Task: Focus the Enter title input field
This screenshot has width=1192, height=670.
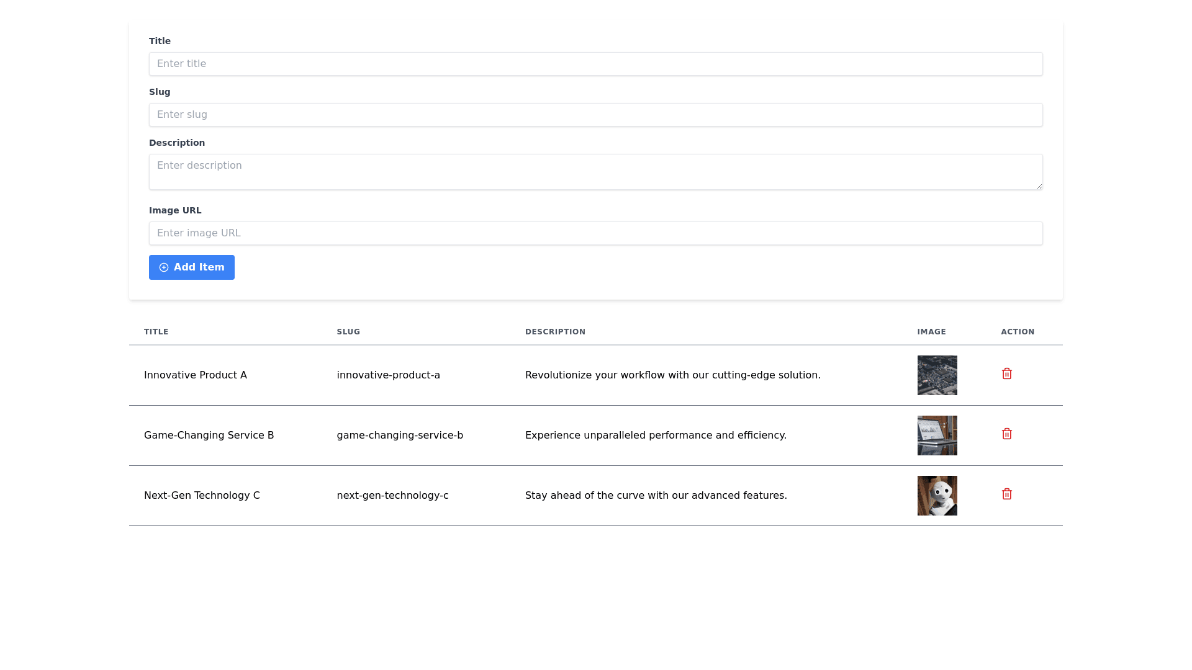Action: pos(595,64)
